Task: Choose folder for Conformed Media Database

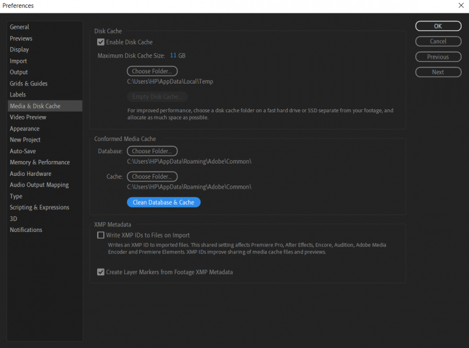Action: [x=152, y=151]
